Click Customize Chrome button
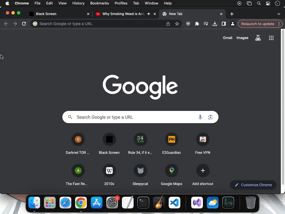The width and height of the screenshot is (285, 214). point(253,185)
